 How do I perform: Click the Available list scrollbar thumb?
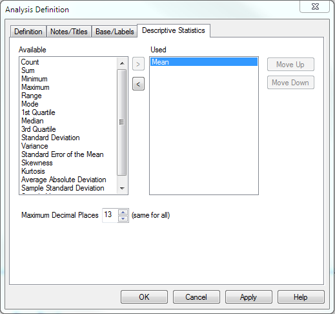pyautogui.click(x=122, y=122)
